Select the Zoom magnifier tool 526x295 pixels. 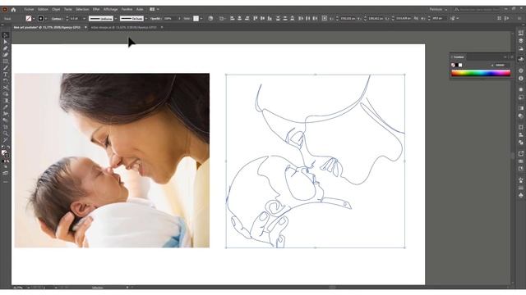point(6,134)
